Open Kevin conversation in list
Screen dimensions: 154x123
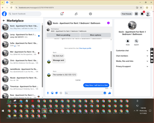[21, 27]
